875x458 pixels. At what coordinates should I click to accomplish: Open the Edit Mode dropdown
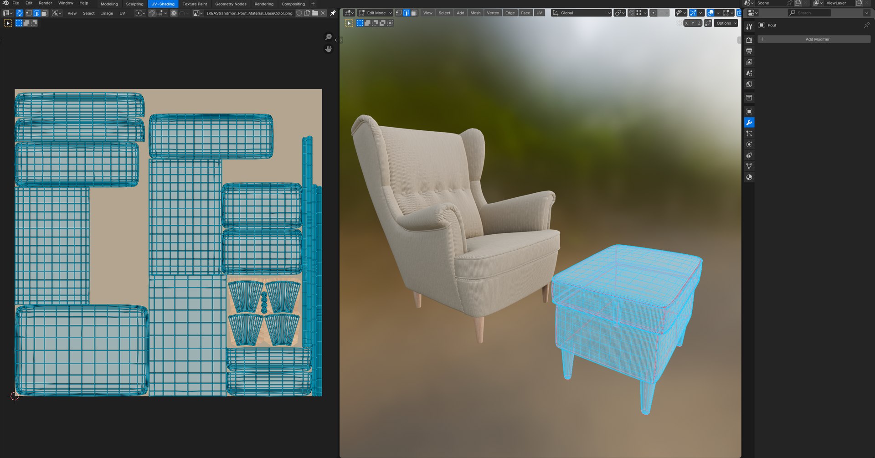pos(375,13)
